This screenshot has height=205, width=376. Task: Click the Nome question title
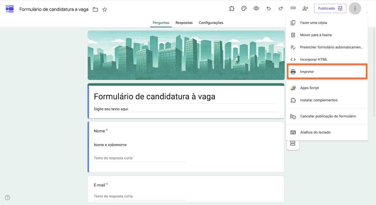pyautogui.click(x=99, y=131)
